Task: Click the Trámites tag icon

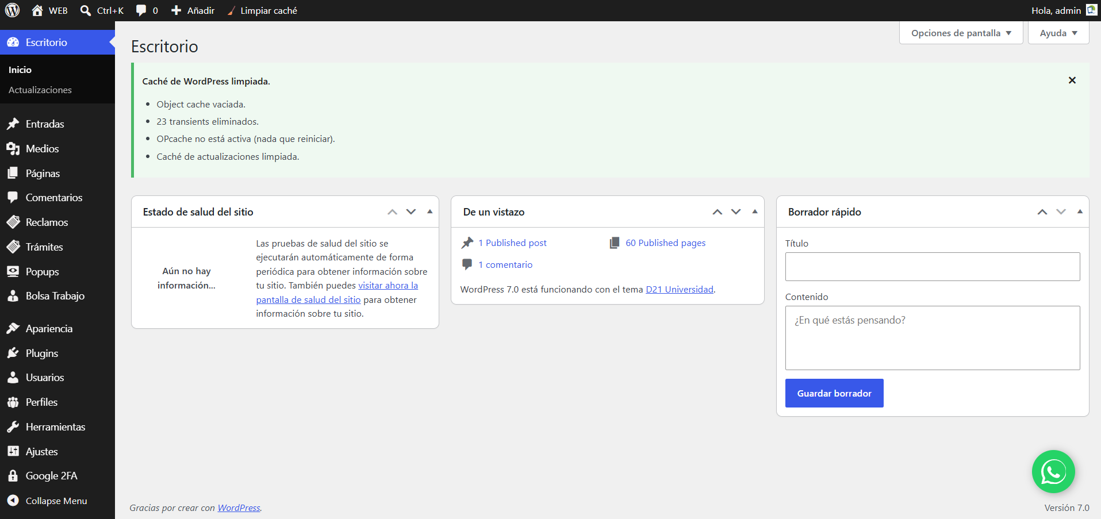Action: tap(13, 247)
